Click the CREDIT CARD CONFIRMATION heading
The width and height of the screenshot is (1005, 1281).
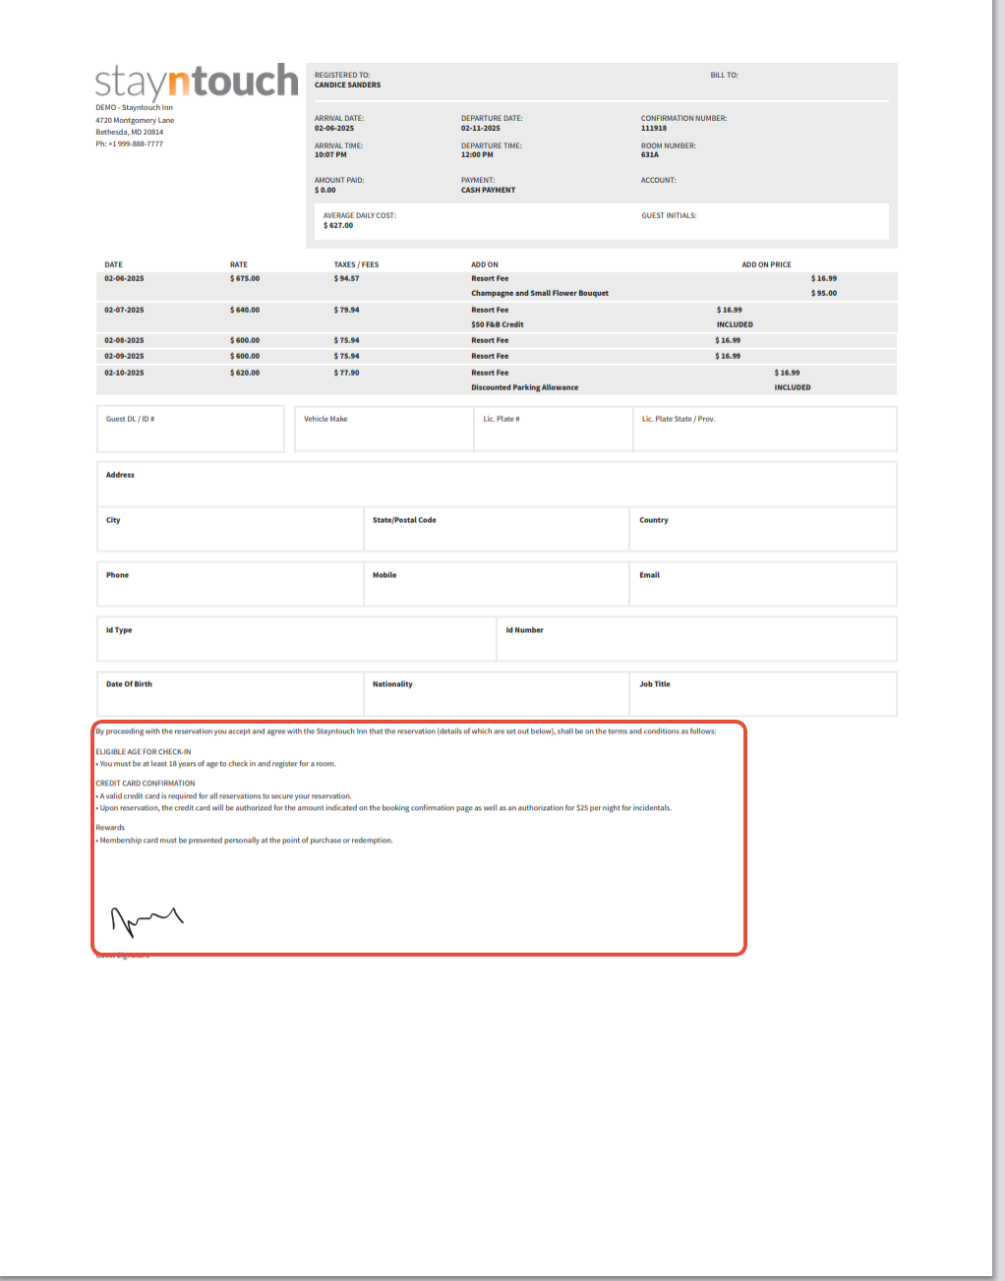coord(146,784)
